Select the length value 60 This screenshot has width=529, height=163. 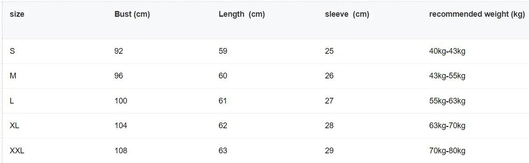pyautogui.click(x=223, y=76)
